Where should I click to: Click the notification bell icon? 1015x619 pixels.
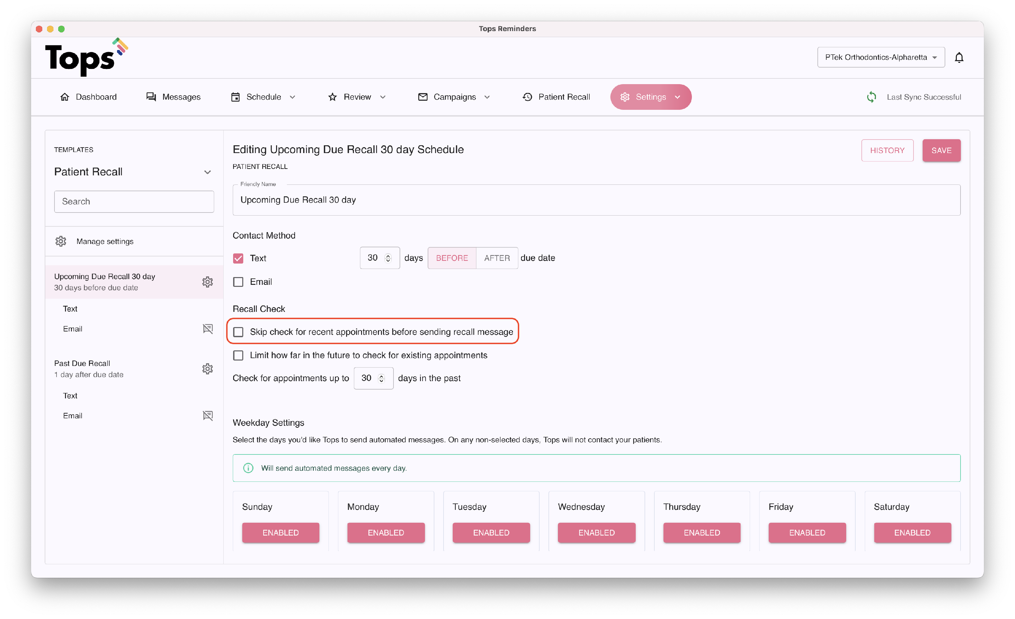pyautogui.click(x=959, y=57)
